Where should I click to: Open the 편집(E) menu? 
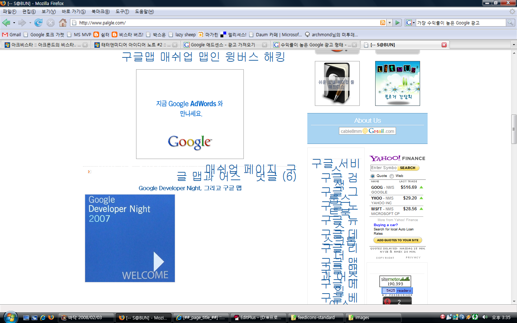coord(29,11)
